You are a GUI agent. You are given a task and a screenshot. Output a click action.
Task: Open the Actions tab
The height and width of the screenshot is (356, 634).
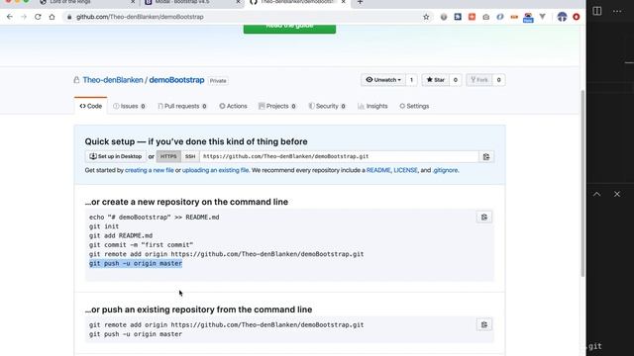click(x=233, y=106)
